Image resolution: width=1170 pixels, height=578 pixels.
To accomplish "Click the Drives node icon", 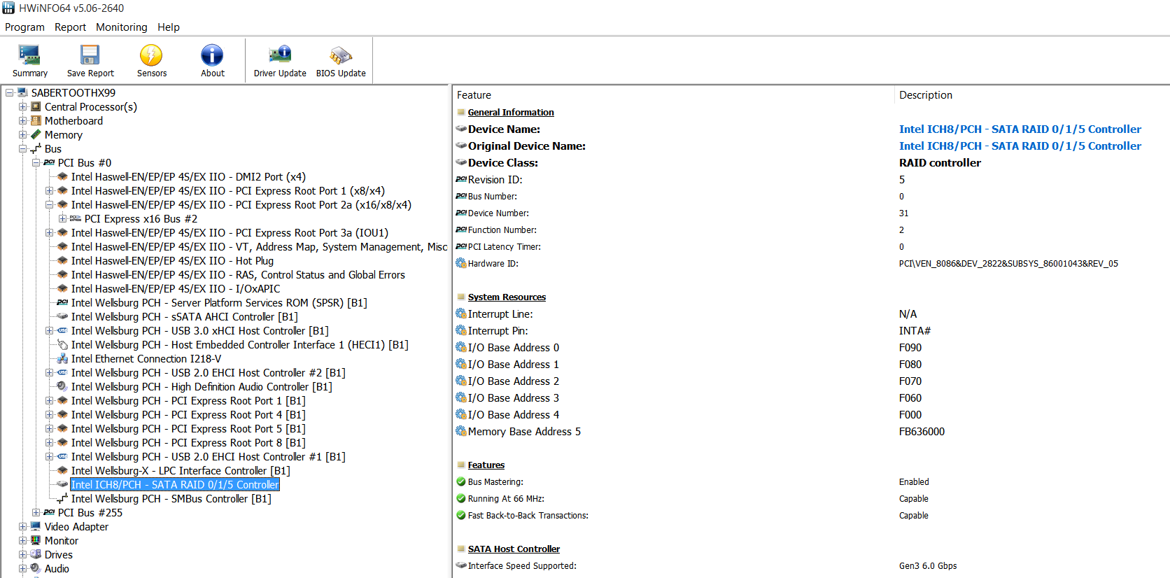I will tap(36, 555).
